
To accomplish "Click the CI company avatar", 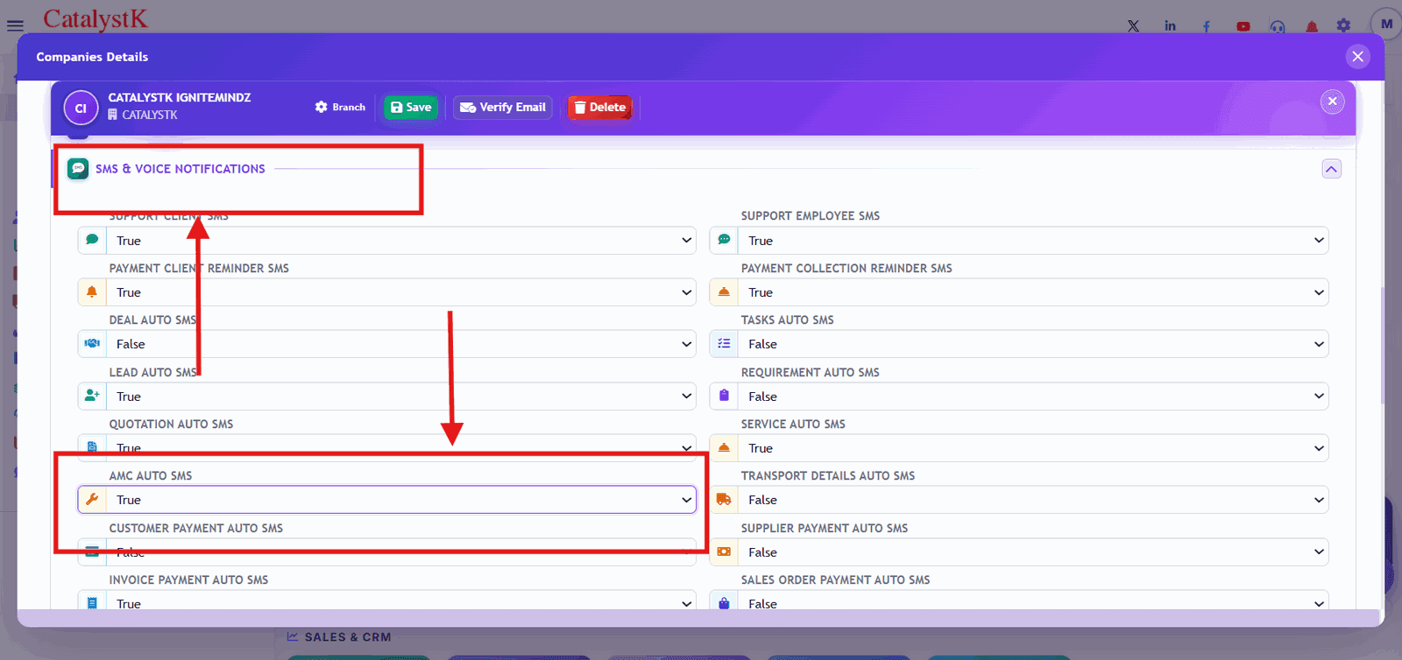I will (x=81, y=109).
